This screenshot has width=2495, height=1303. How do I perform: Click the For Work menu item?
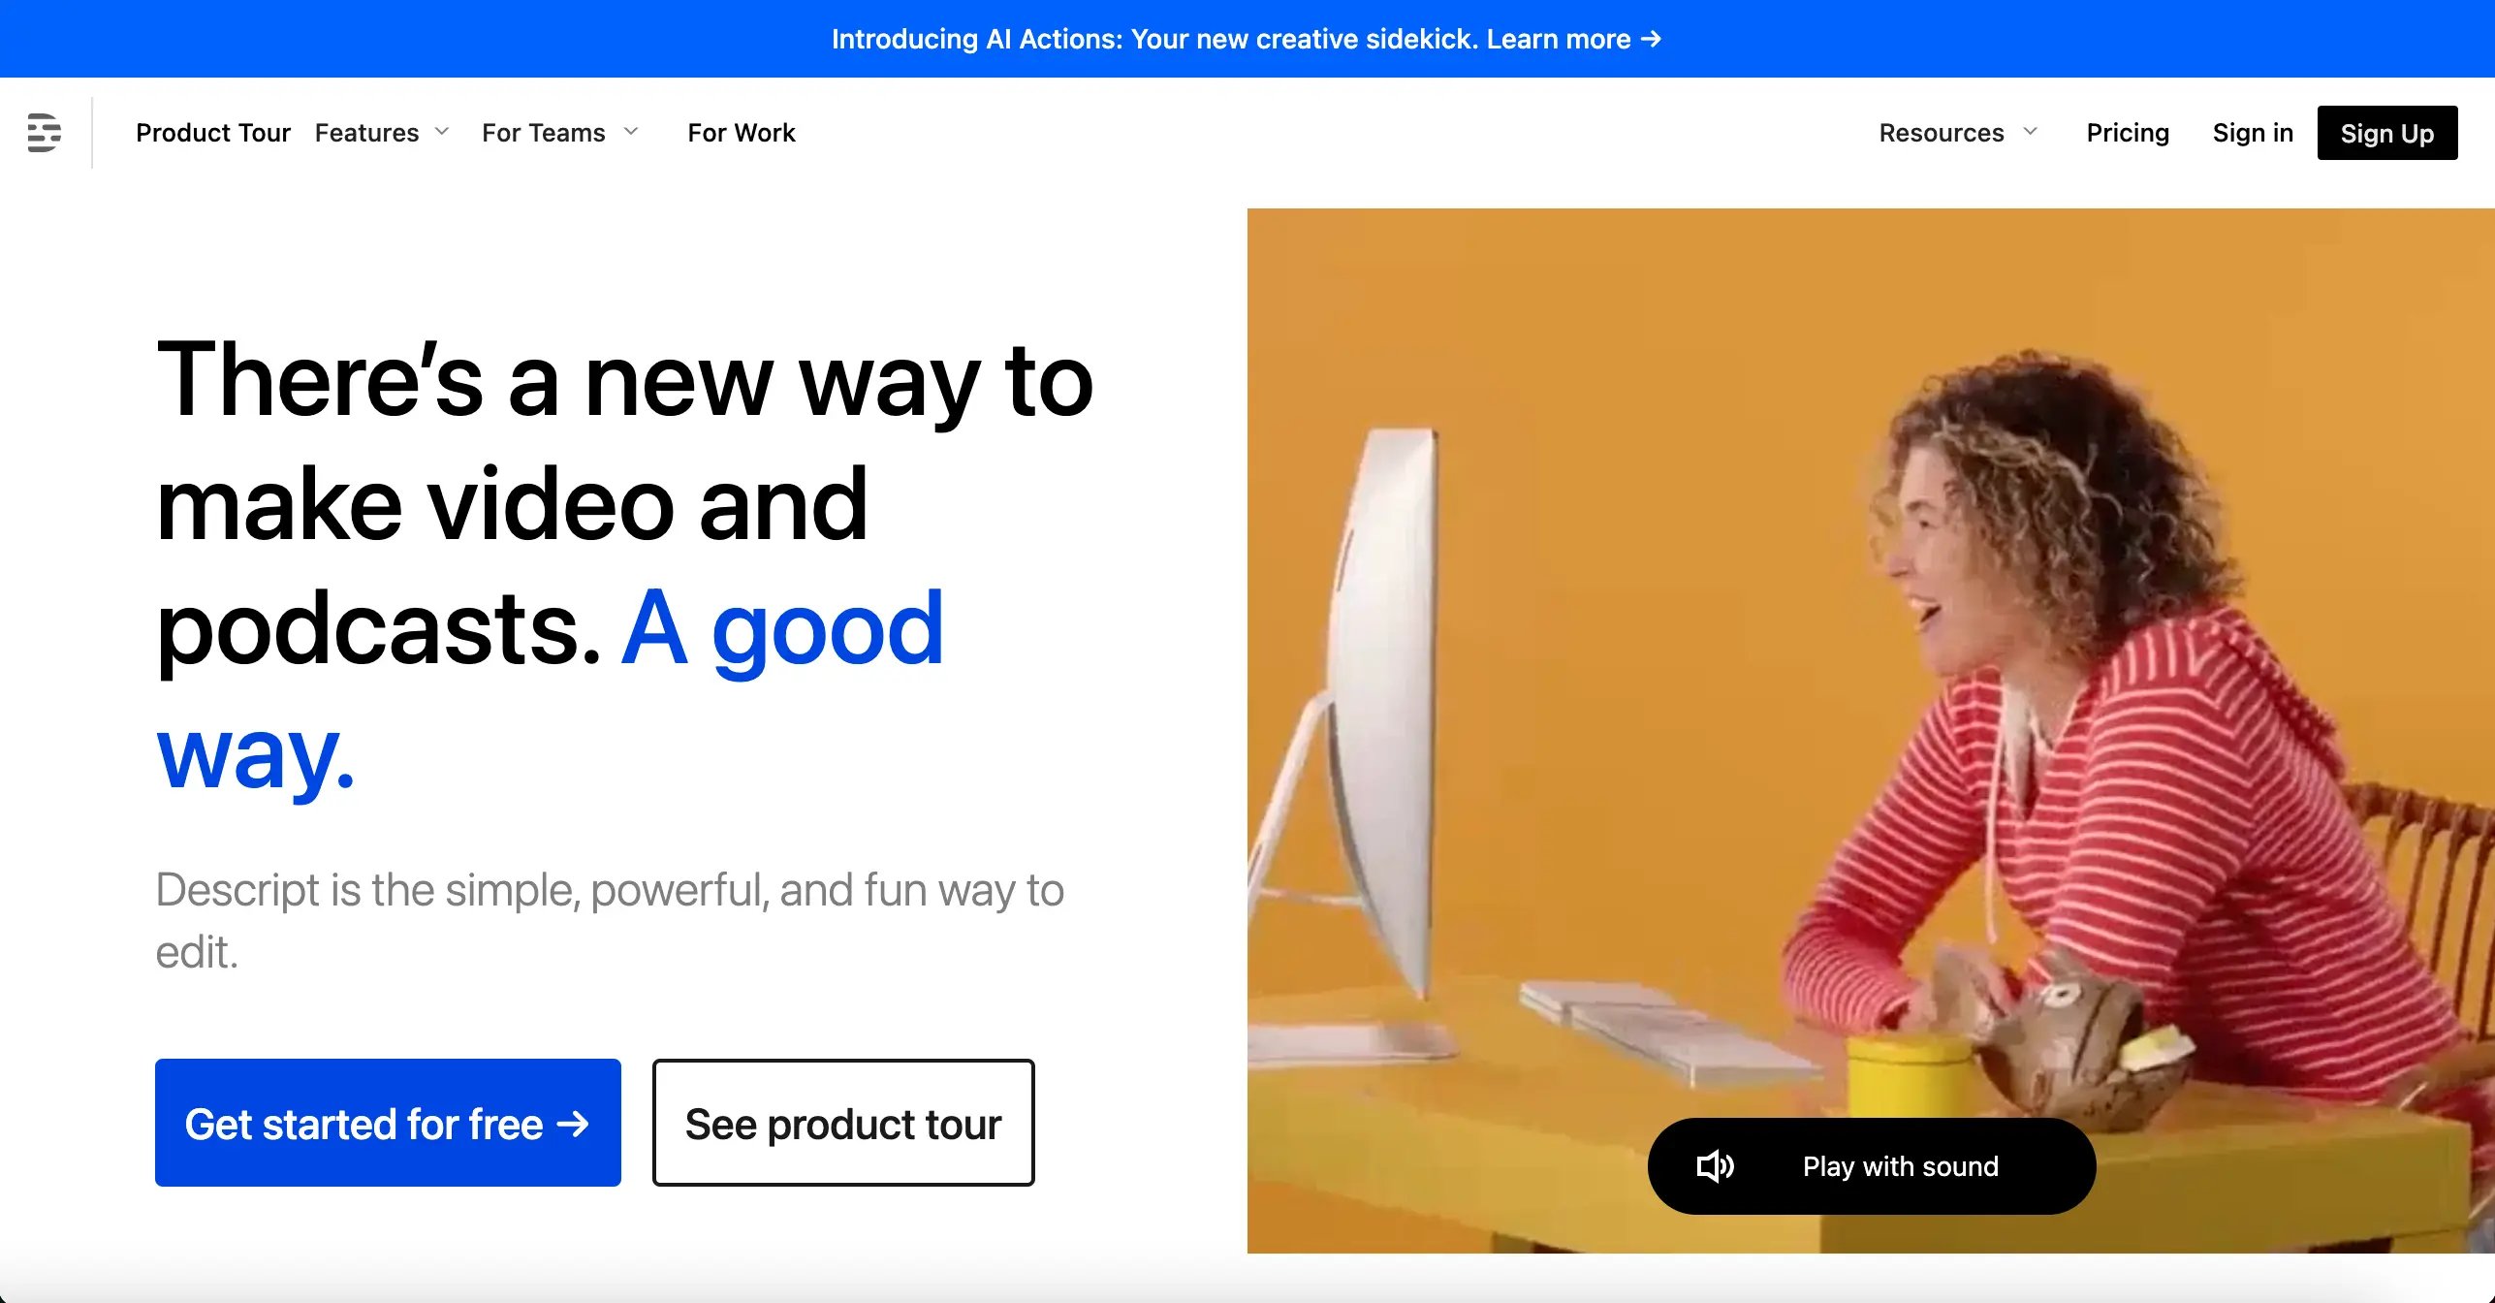pyautogui.click(x=741, y=131)
